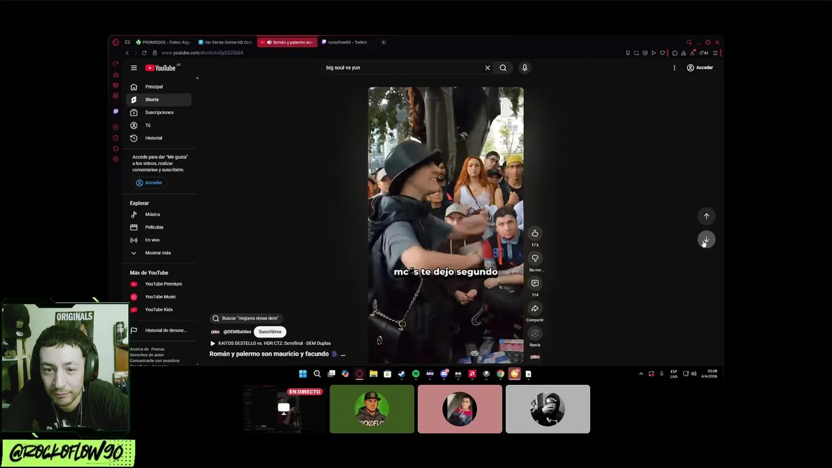Viewport: 832px width, 468px height.
Task: Open the @DEMBattles channel
Action: (237, 331)
